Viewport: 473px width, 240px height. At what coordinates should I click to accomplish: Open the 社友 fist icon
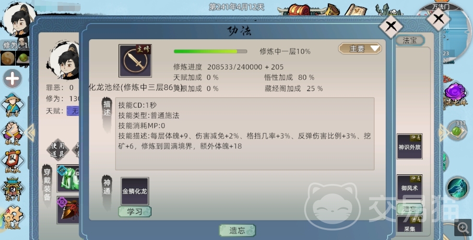pyautogui.click(x=12, y=133)
